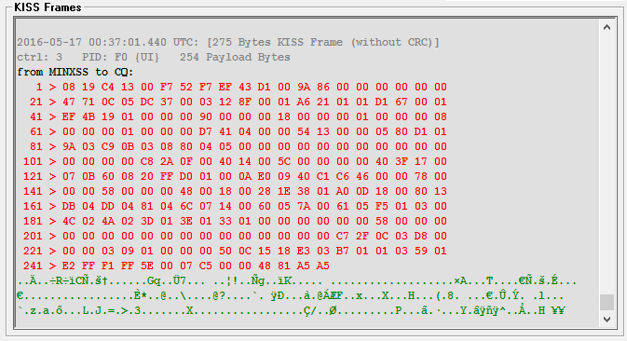627x341 pixels.
Task: Click the scrollbar down arrow
Action: pyautogui.click(x=607, y=319)
